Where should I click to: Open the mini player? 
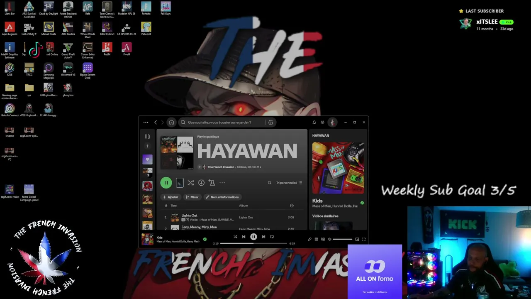click(x=357, y=239)
